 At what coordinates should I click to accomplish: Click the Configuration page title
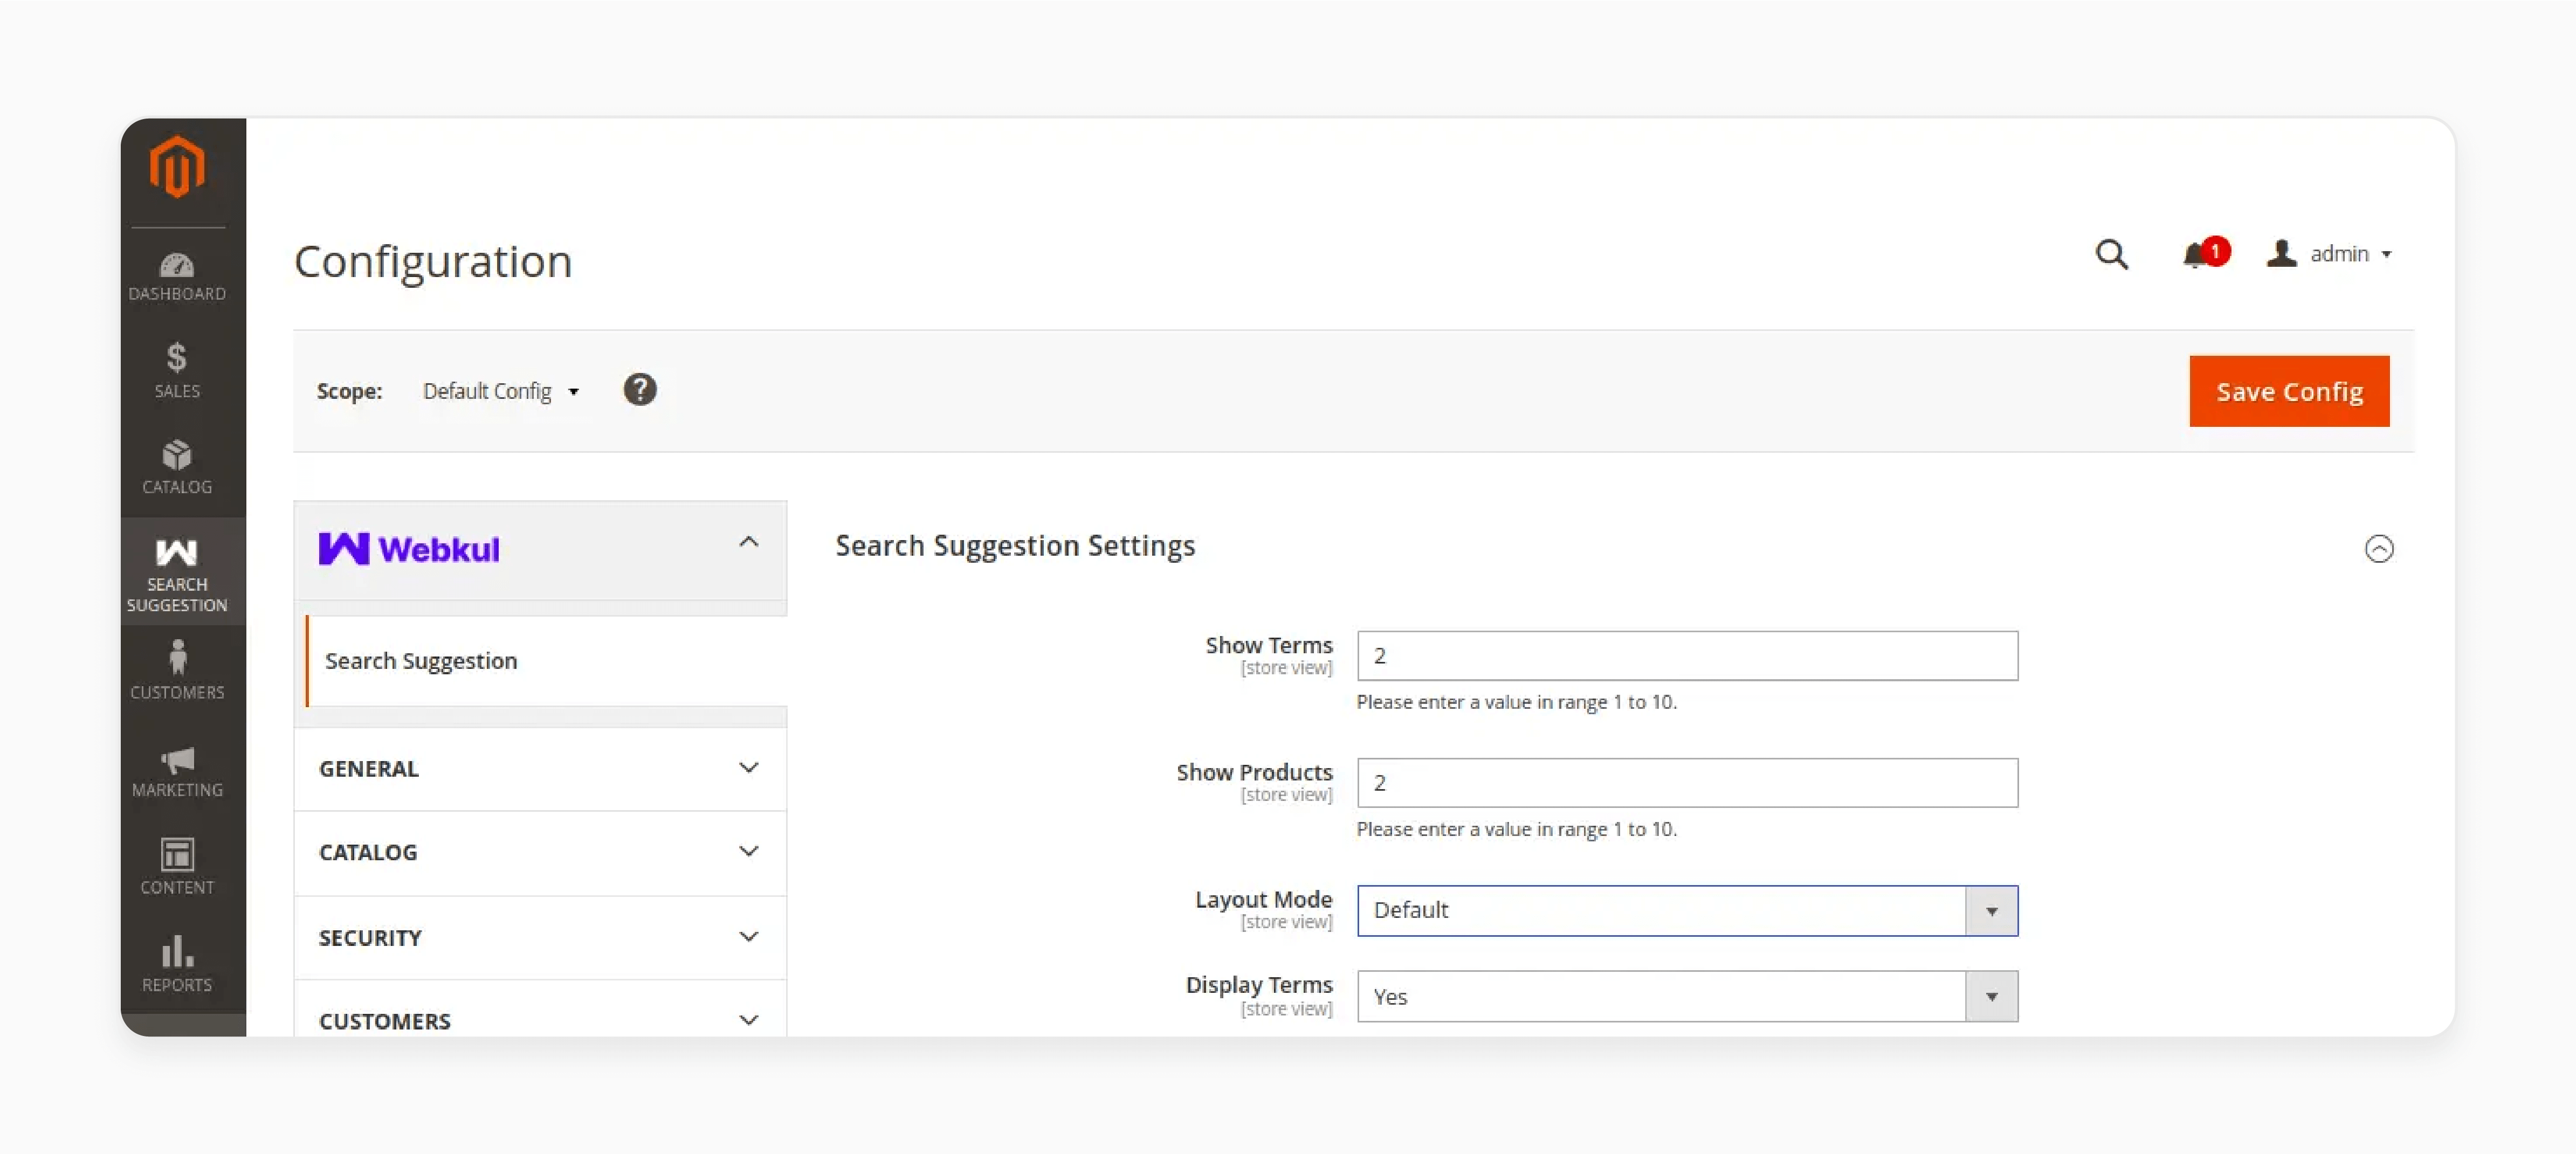[x=433, y=262]
